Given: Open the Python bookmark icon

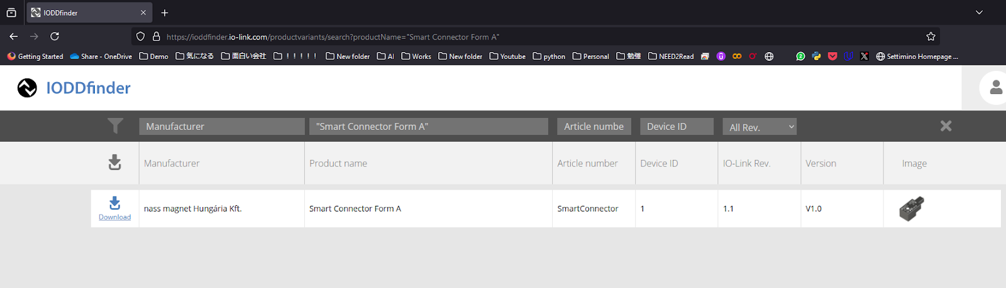Looking at the screenshot, I should click(816, 56).
